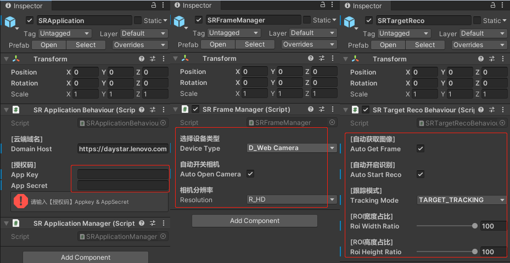Image resolution: width=510 pixels, height=263 pixels.
Task: Click object picker for SRApplicationManager script field
Action: click(x=163, y=236)
